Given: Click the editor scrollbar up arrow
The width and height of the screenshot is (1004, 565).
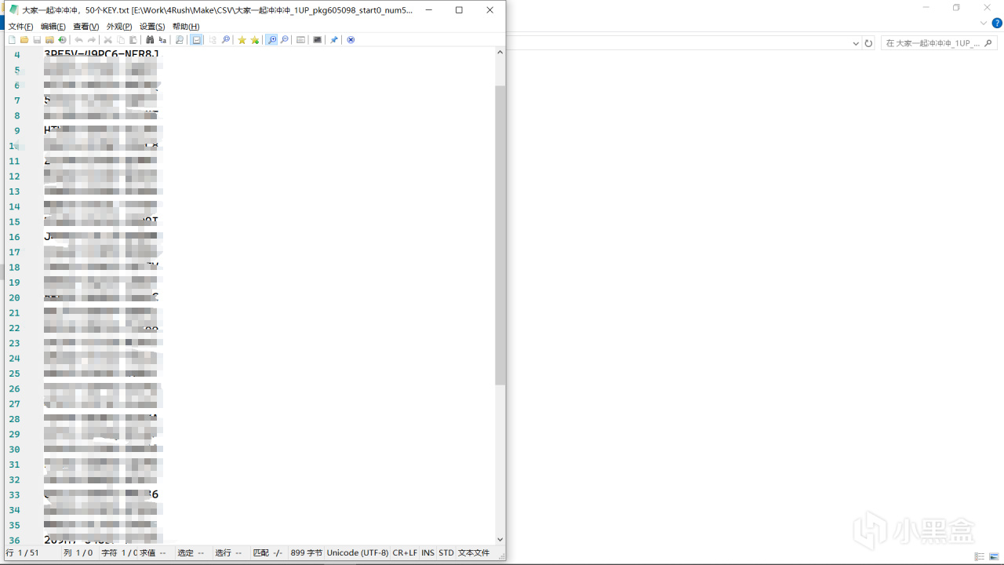Looking at the screenshot, I should click(500, 53).
